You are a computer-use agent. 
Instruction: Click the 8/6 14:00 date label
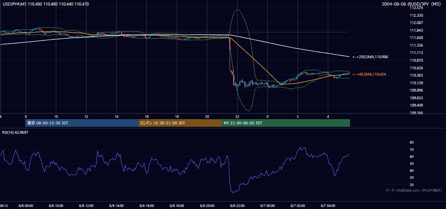117,206
